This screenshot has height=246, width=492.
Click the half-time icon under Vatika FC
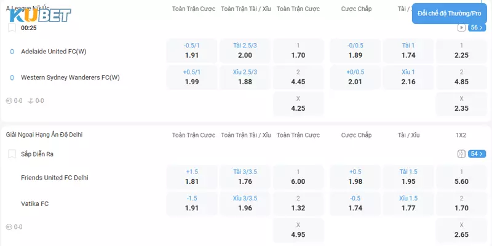pos(9,227)
